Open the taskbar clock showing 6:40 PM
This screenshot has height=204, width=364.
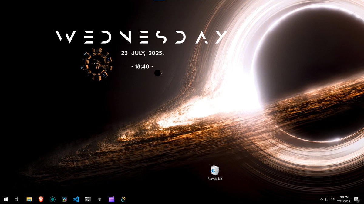coord(343,199)
